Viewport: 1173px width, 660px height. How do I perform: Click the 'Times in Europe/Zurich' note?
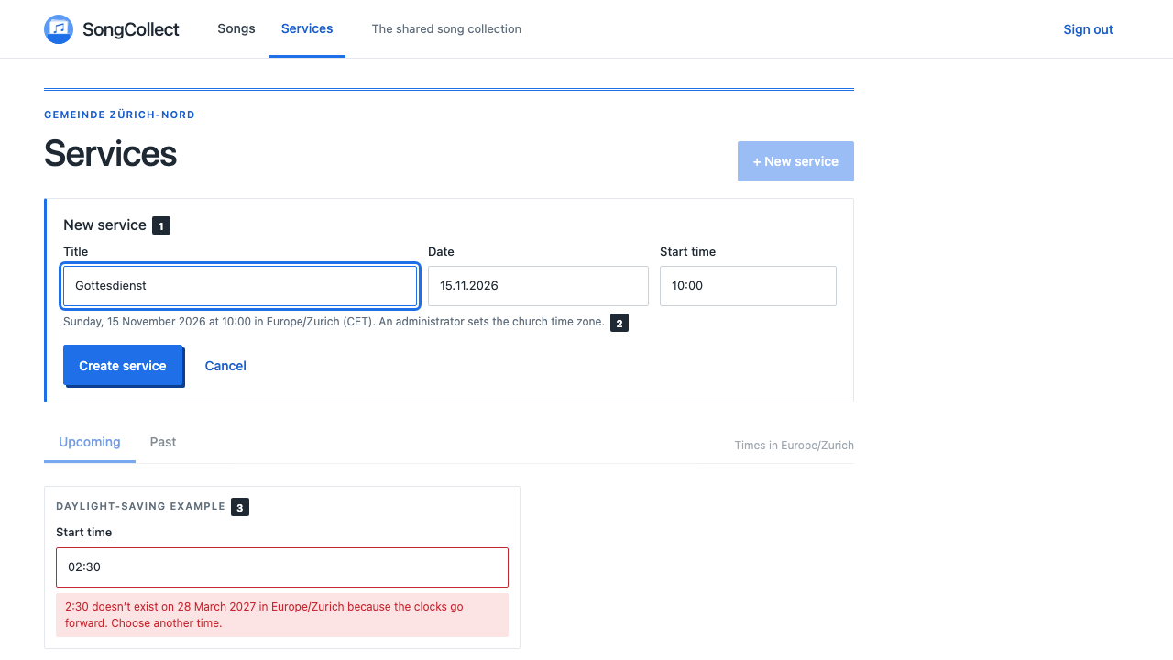pos(795,445)
